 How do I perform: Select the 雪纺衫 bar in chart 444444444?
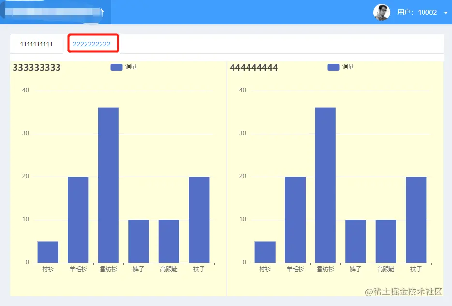pos(325,185)
